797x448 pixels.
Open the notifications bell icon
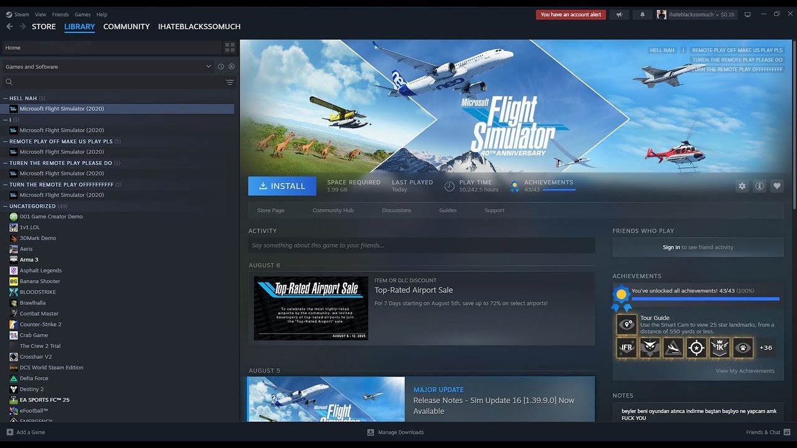click(643, 14)
